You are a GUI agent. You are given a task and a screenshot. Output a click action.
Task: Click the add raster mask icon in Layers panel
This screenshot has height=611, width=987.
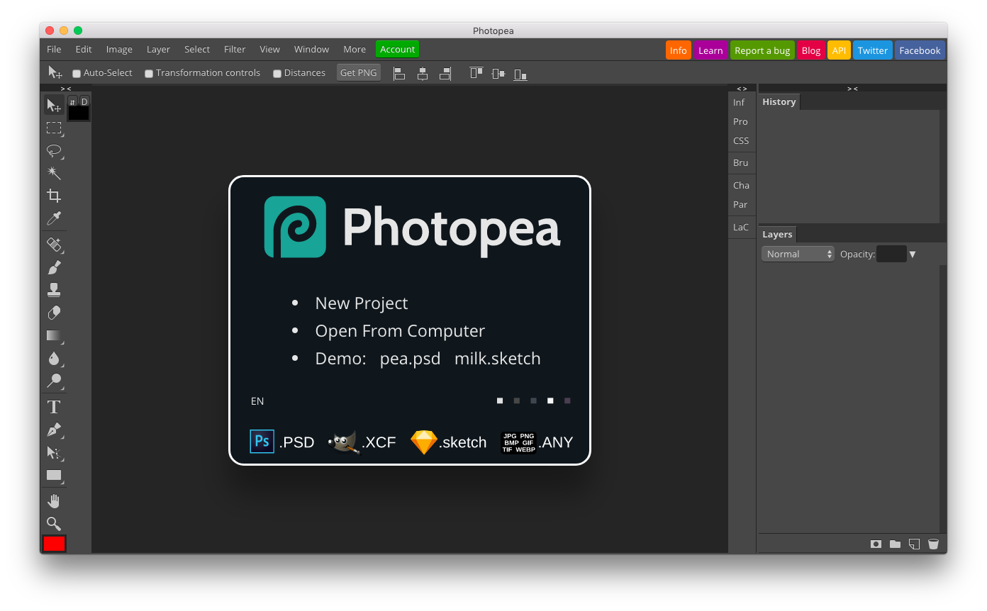coord(876,544)
